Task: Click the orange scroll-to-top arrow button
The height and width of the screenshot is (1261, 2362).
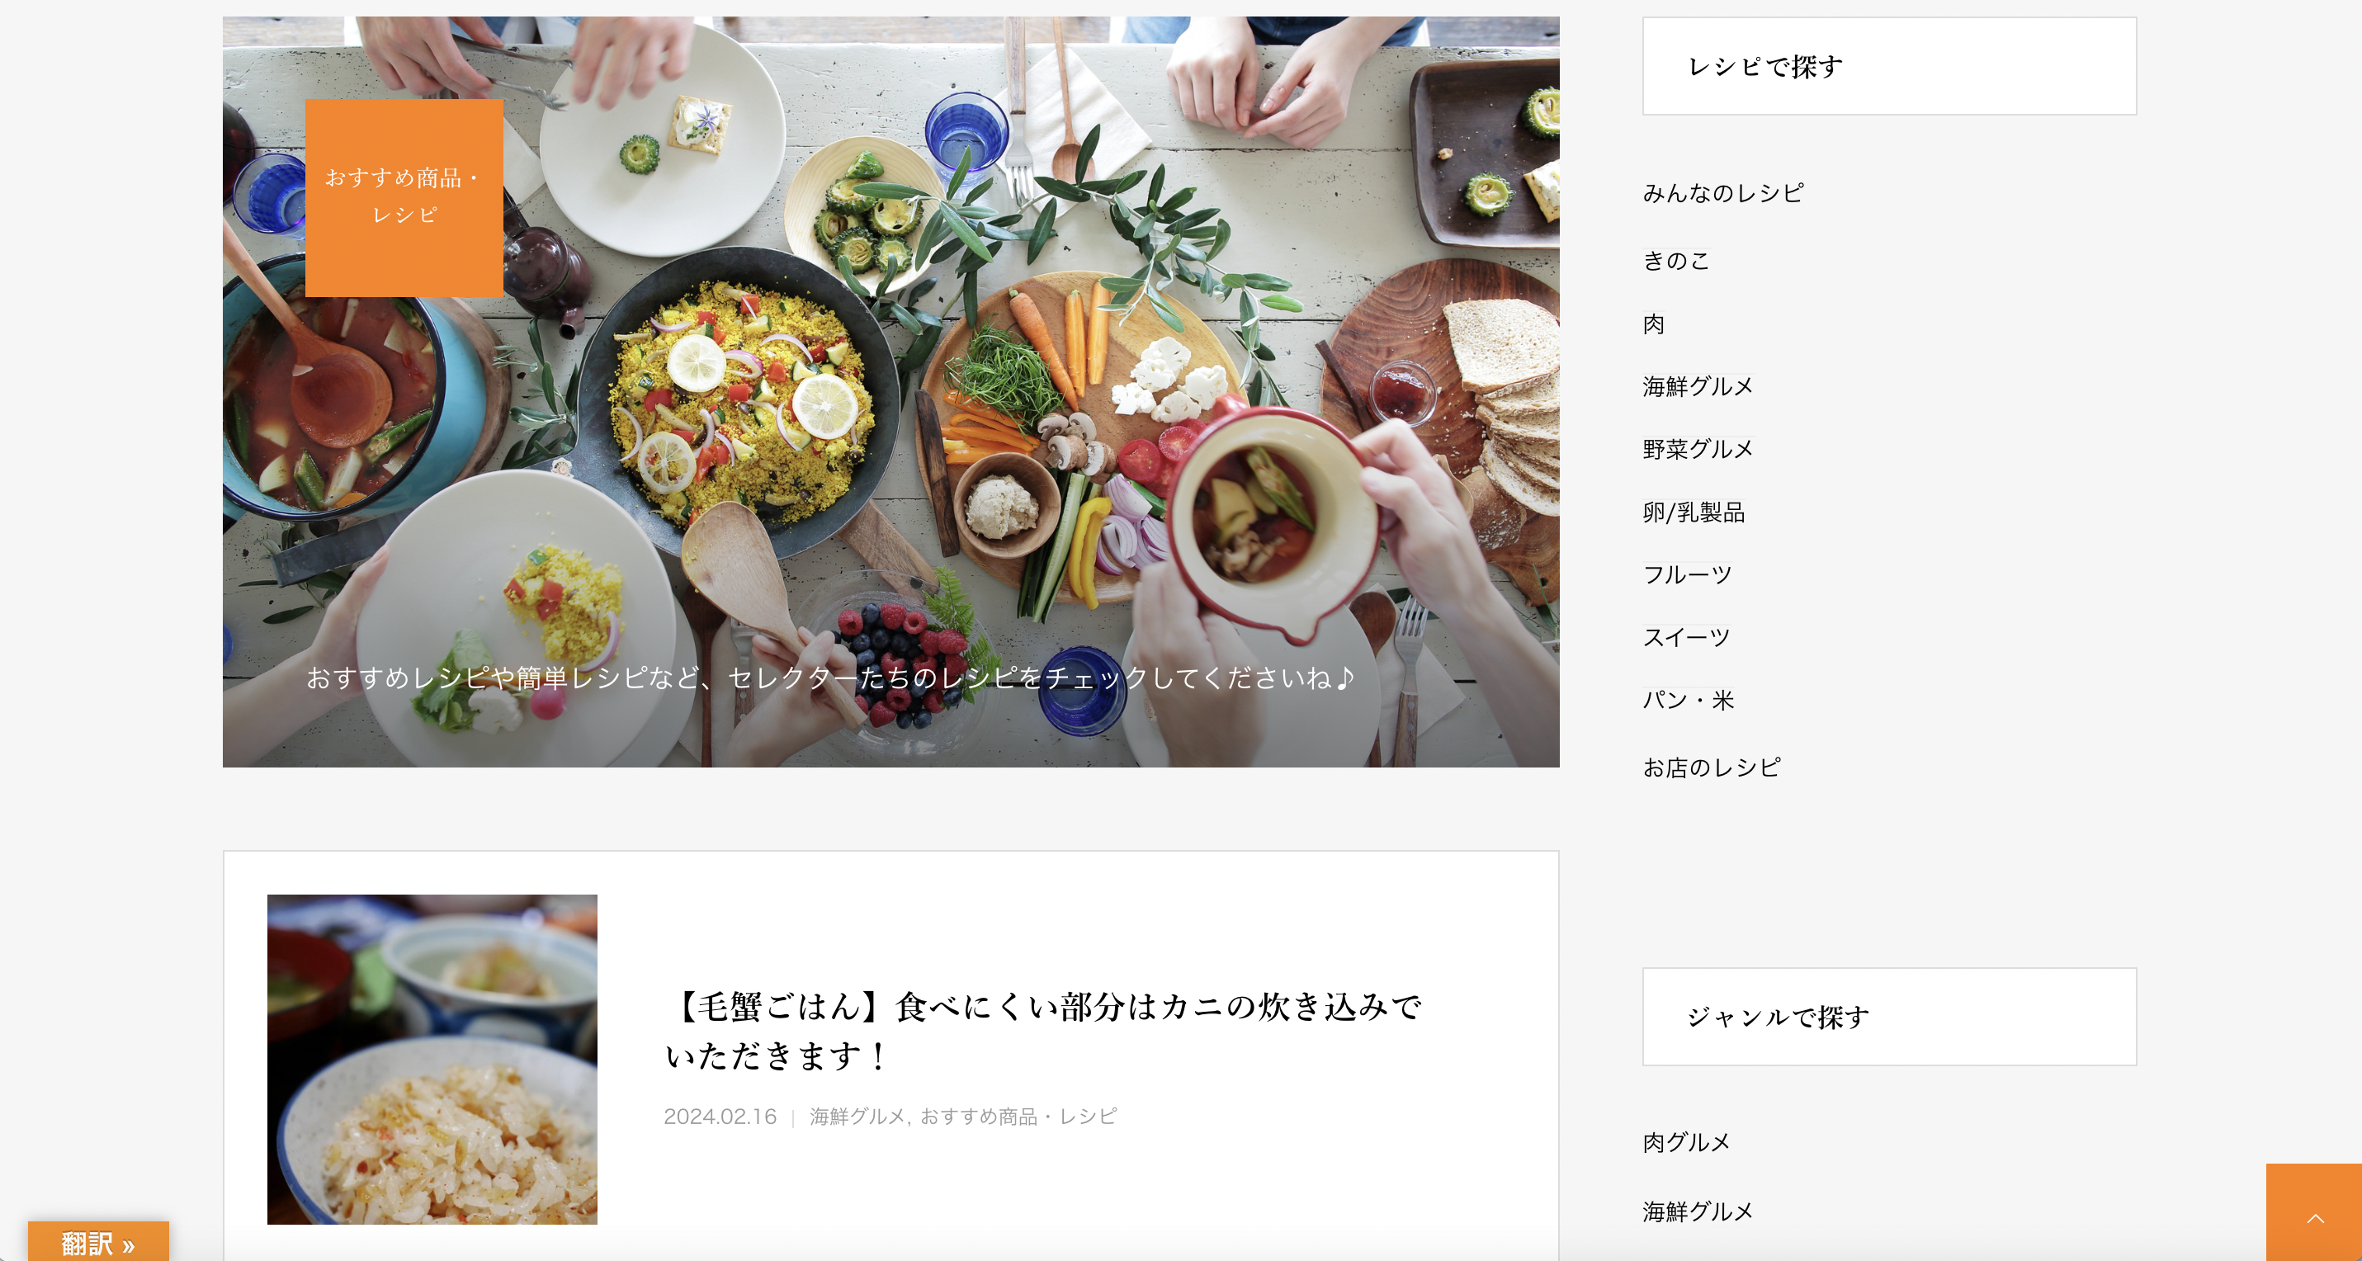Action: click(x=2314, y=1212)
